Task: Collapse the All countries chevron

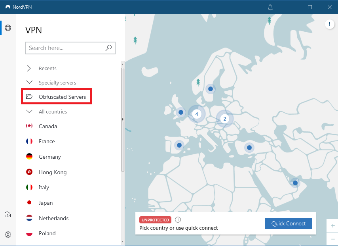Action: coord(29,111)
